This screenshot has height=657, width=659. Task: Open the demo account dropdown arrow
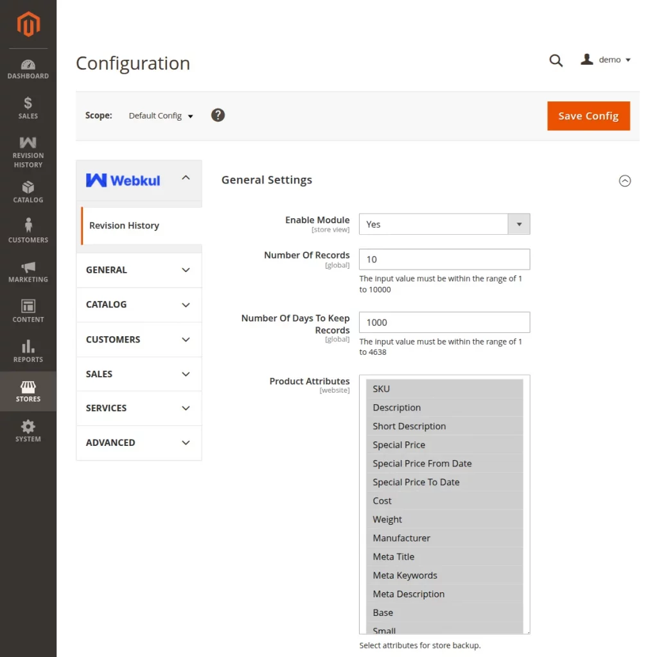pyautogui.click(x=628, y=60)
